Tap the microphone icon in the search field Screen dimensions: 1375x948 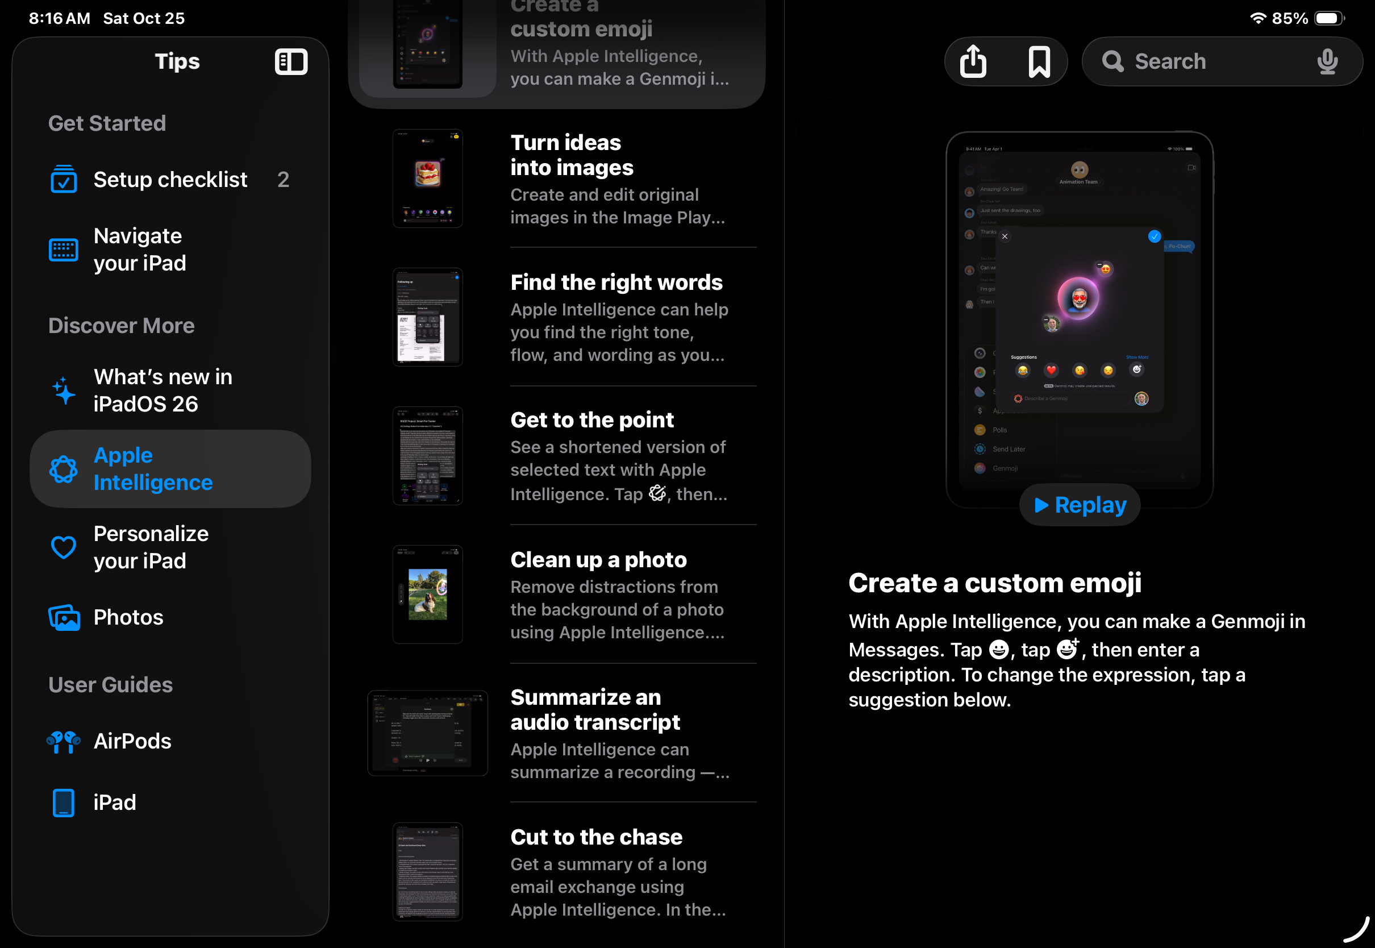tap(1327, 61)
